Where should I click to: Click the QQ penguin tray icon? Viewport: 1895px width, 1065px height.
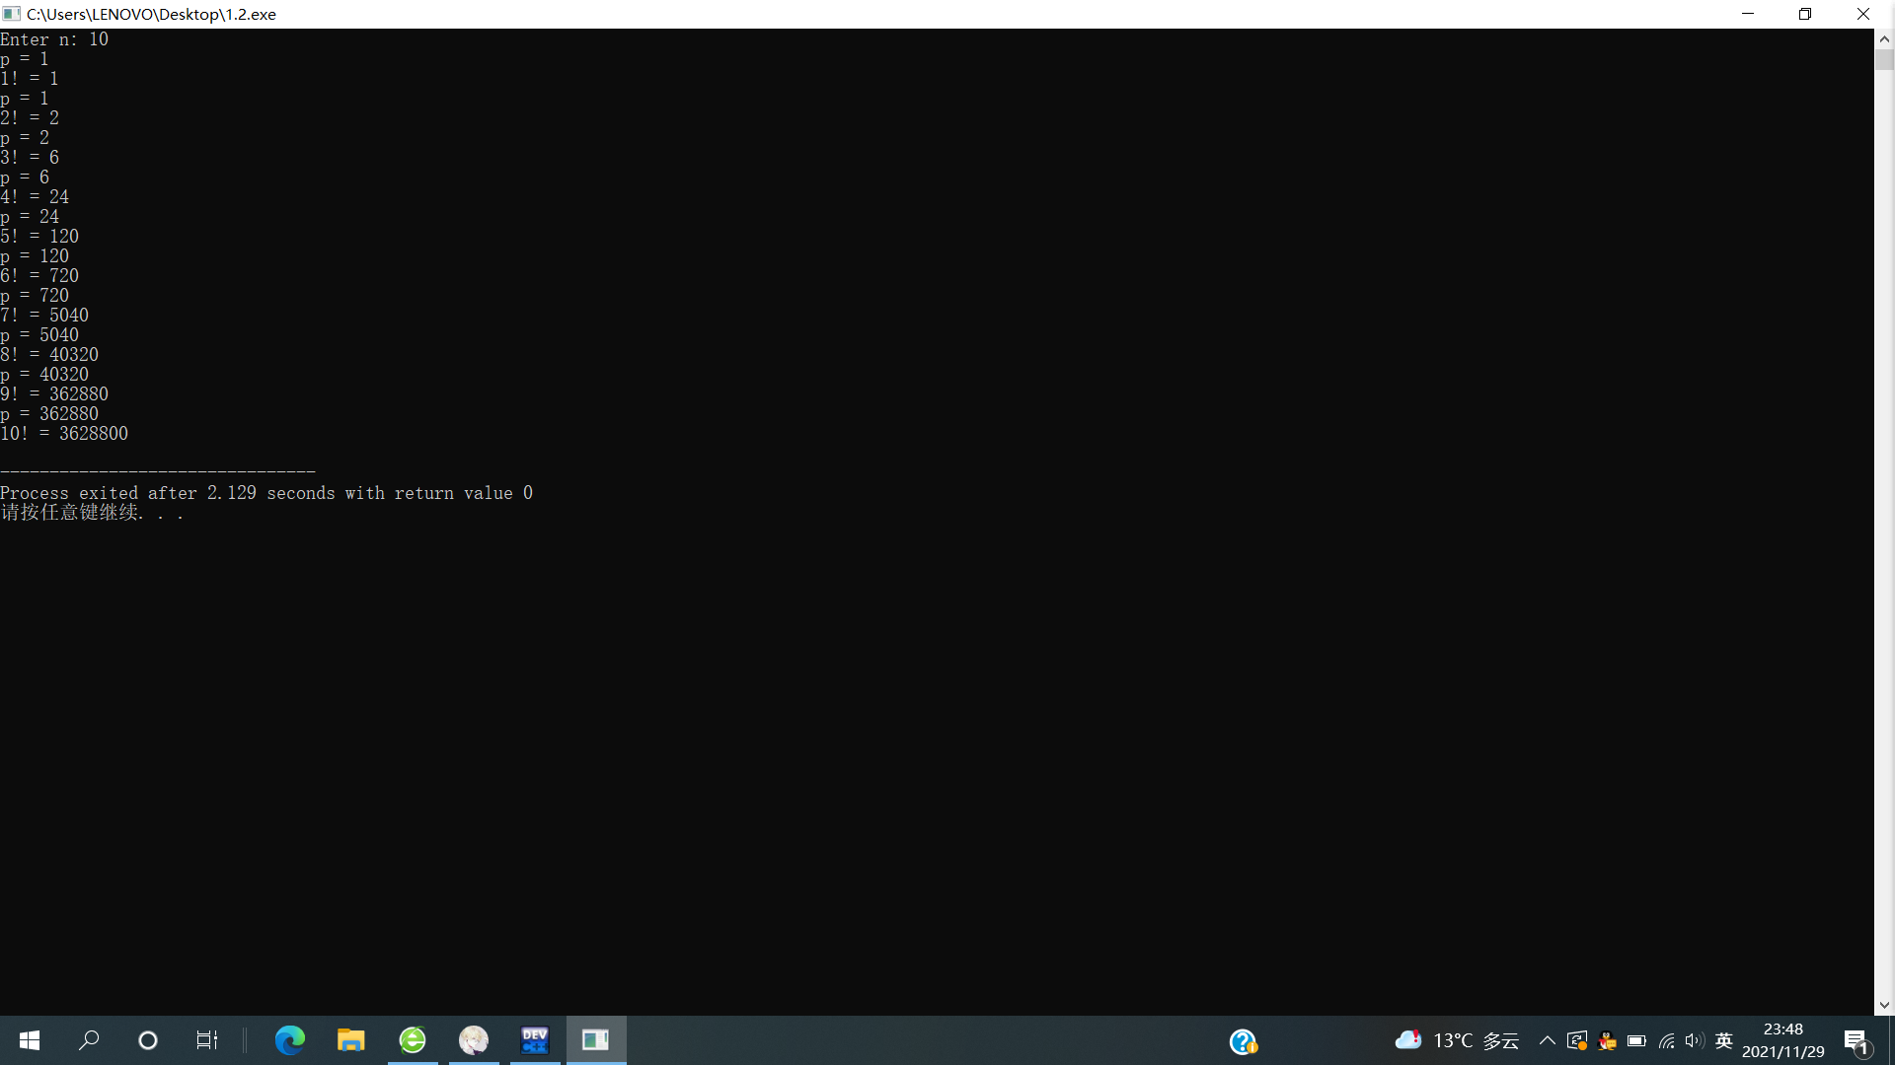point(1607,1041)
